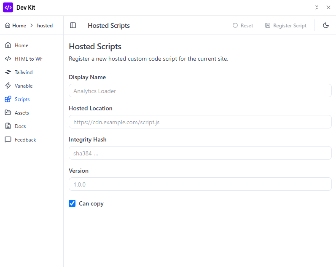This screenshot has width=336, height=267.
Task: Click the breadcrumb chevron separator
Action: 32,26
